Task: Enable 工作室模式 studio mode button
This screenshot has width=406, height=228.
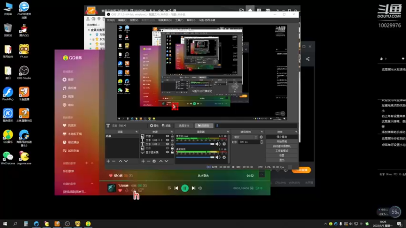Action: (282, 150)
